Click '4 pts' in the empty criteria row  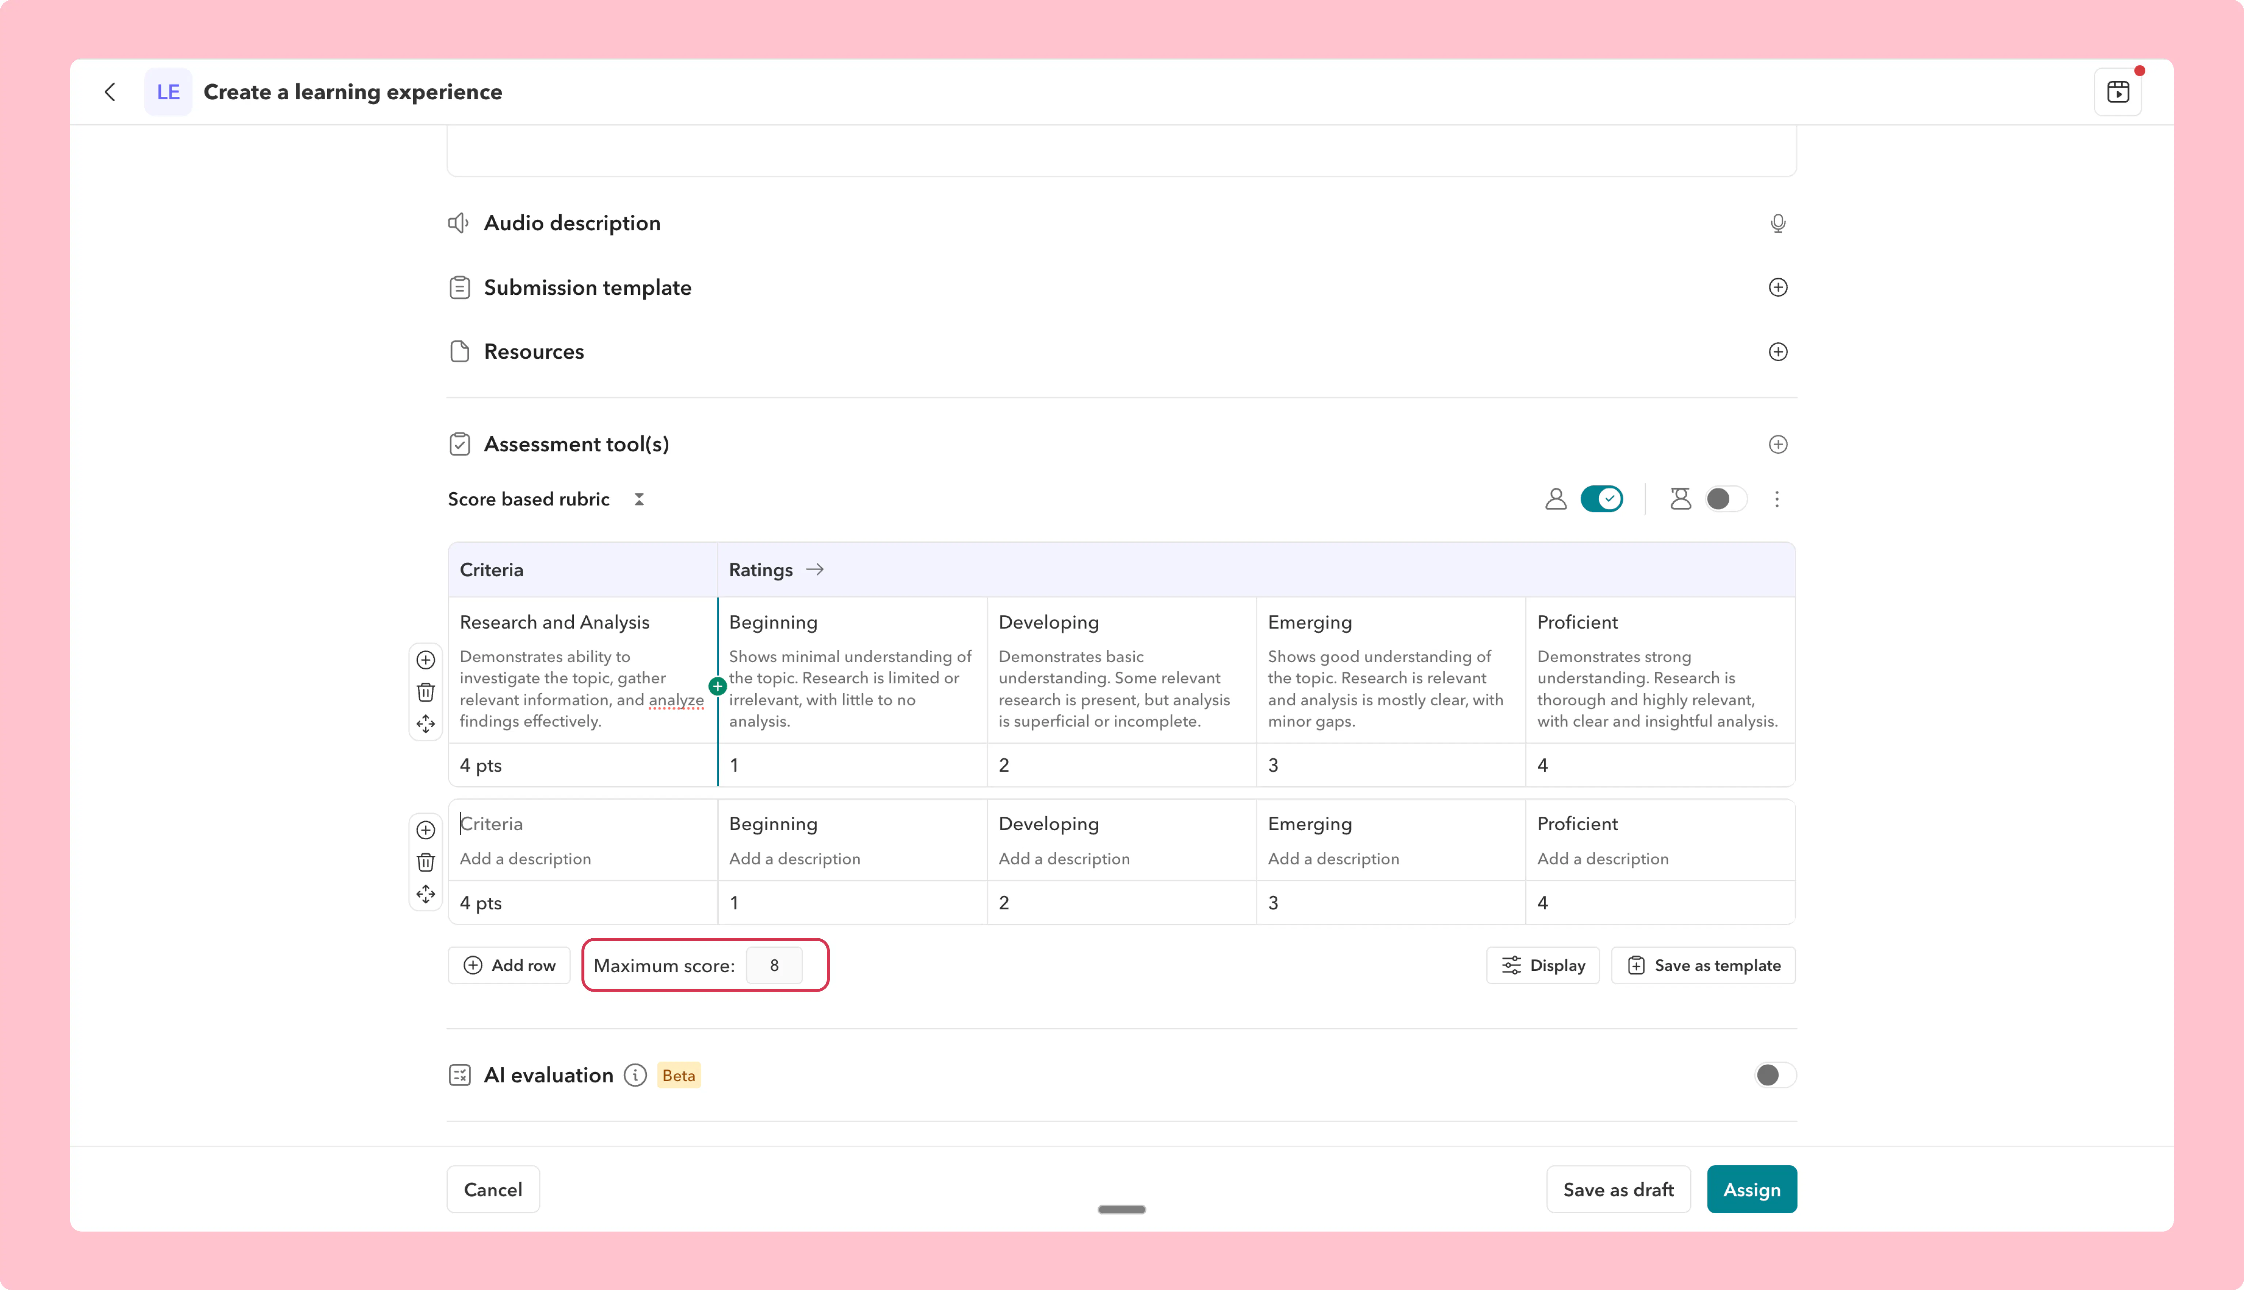coord(481,904)
